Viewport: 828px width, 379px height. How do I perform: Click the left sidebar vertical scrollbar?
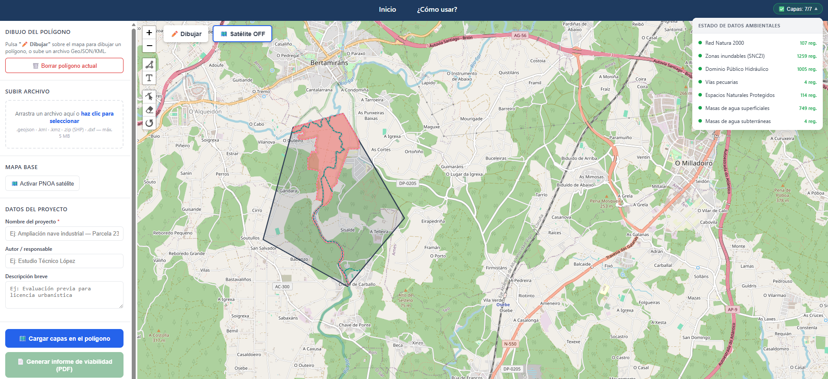tap(134, 200)
